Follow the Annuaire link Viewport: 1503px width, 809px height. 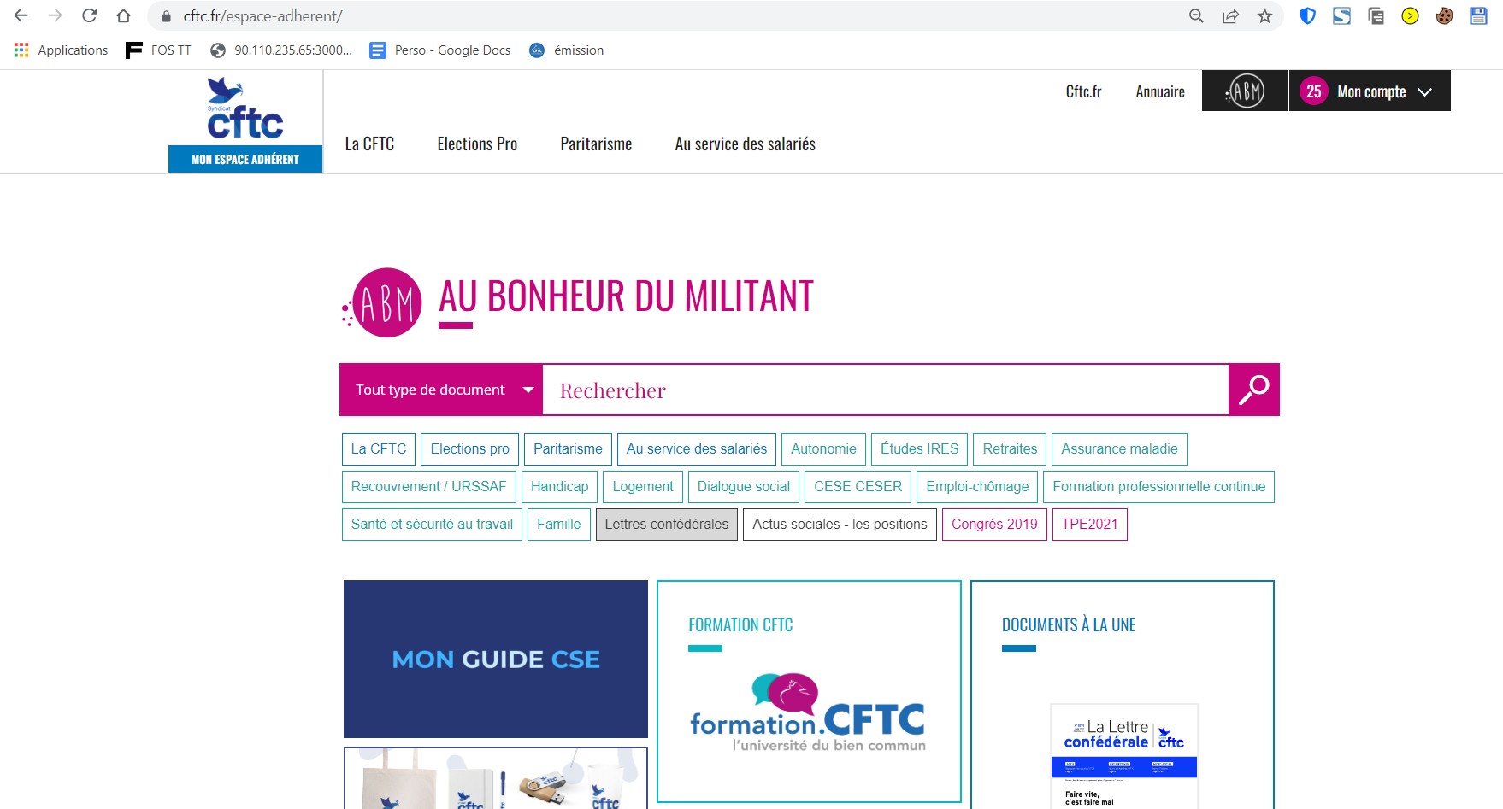1159,91
